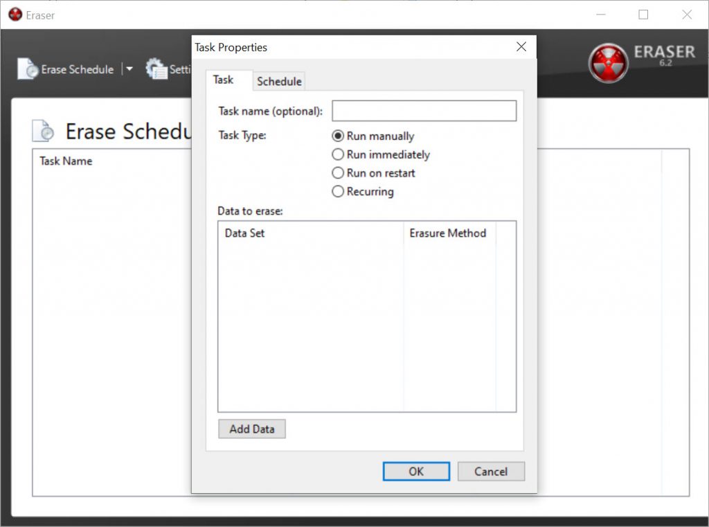Switch to the Schedule tab
Viewport: 709px width, 527px height.
pos(279,82)
